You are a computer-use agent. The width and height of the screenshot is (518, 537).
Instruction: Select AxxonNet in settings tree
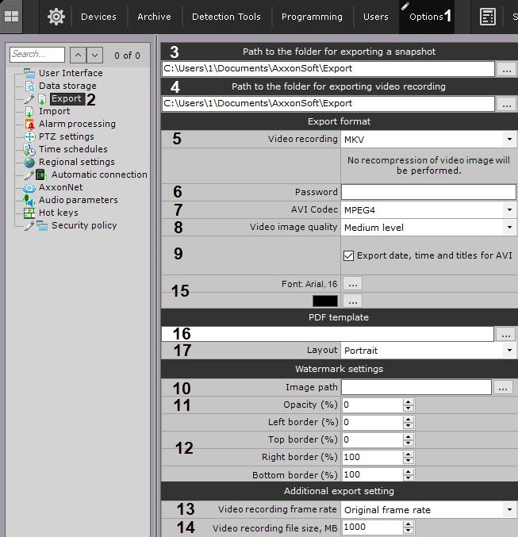(x=60, y=187)
